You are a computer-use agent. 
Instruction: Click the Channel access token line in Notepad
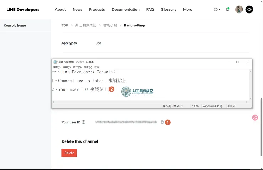[89, 81]
